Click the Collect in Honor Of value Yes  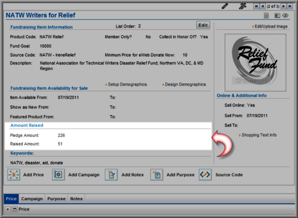coord(204,37)
